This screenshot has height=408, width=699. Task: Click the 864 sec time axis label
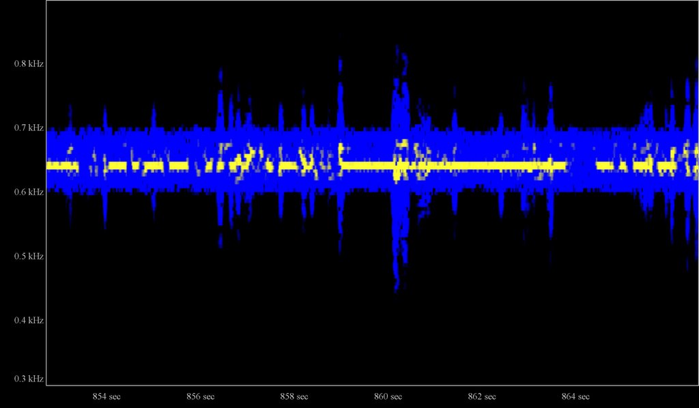[x=575, y=396]
